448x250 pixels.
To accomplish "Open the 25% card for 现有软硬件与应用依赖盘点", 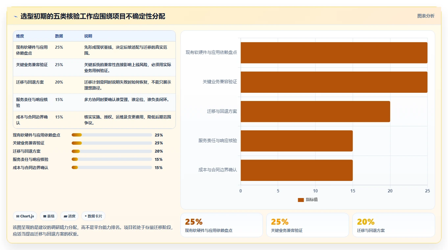I will [222, 225].
